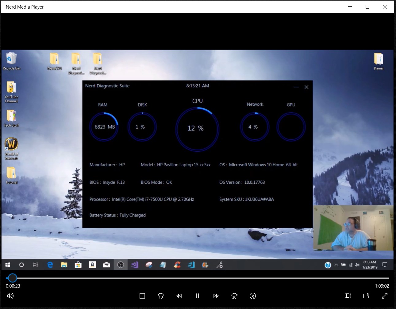Open Task View in the taskbar

pyautogui.click(x=35, y=265)
